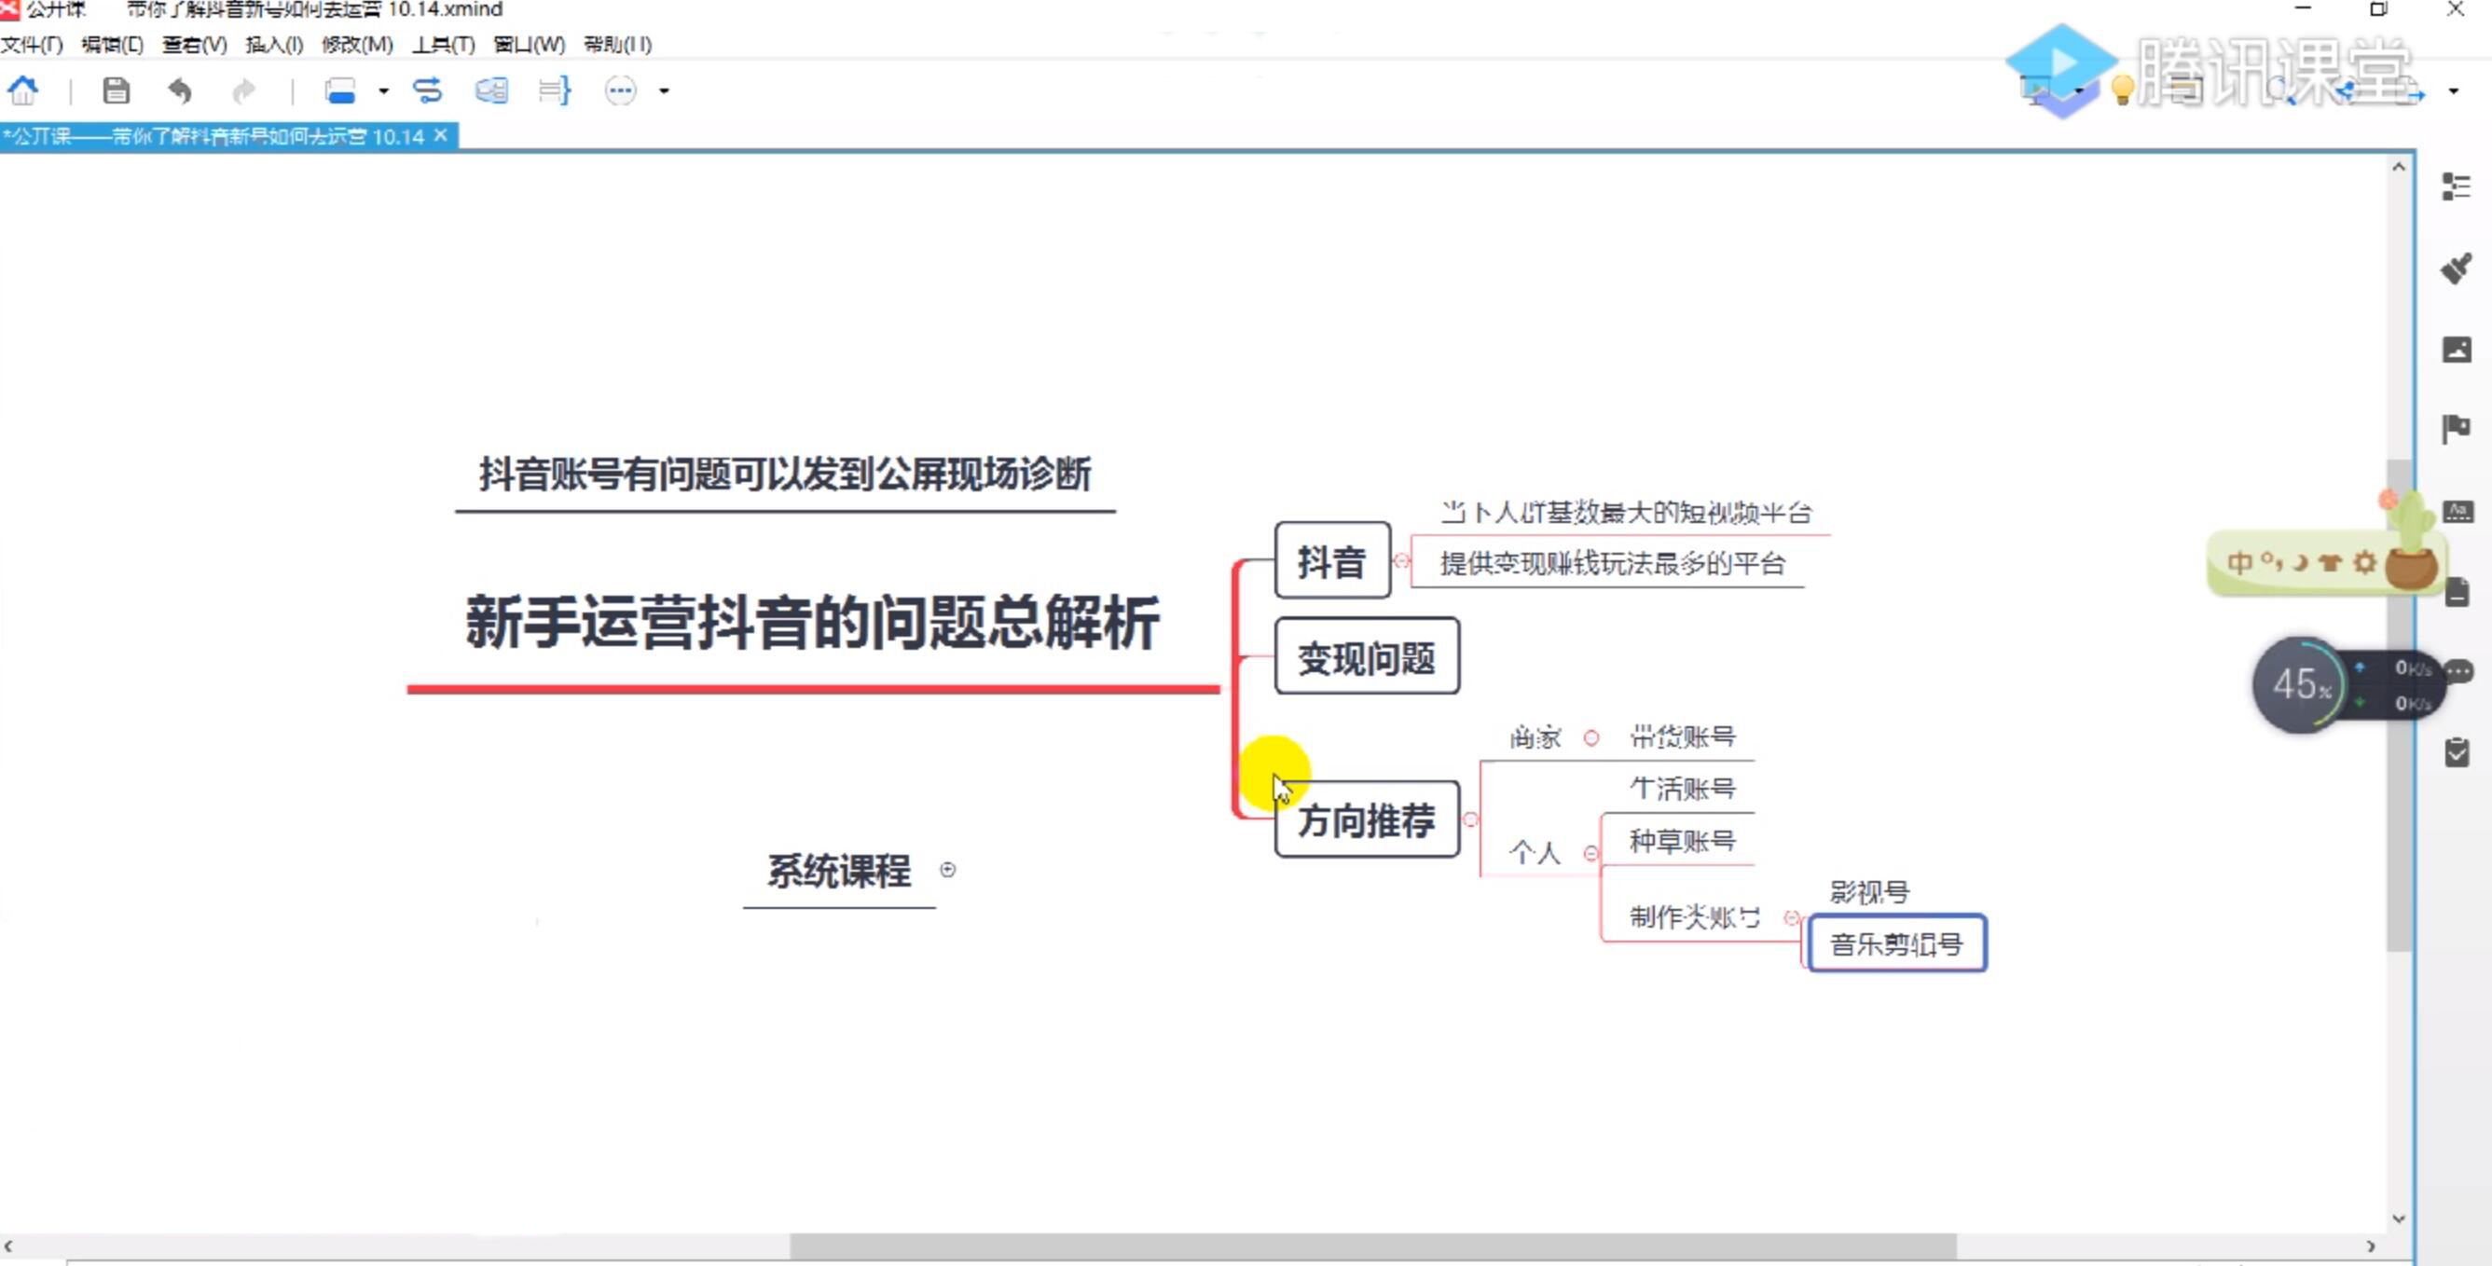Click the lightbulb idea icon in top toolbar
The width and height of the screenshot is (2492, 1266).
[x=2122, y=91]
